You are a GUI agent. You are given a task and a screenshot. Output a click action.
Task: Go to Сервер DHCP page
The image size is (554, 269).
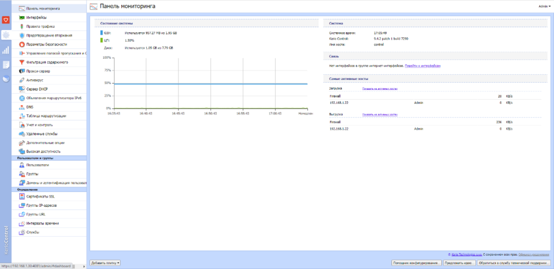tap(37, 89)
